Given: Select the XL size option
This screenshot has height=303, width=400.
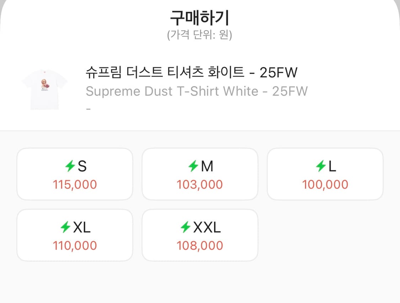Looking at the screenshot, I should coord(75,234).
